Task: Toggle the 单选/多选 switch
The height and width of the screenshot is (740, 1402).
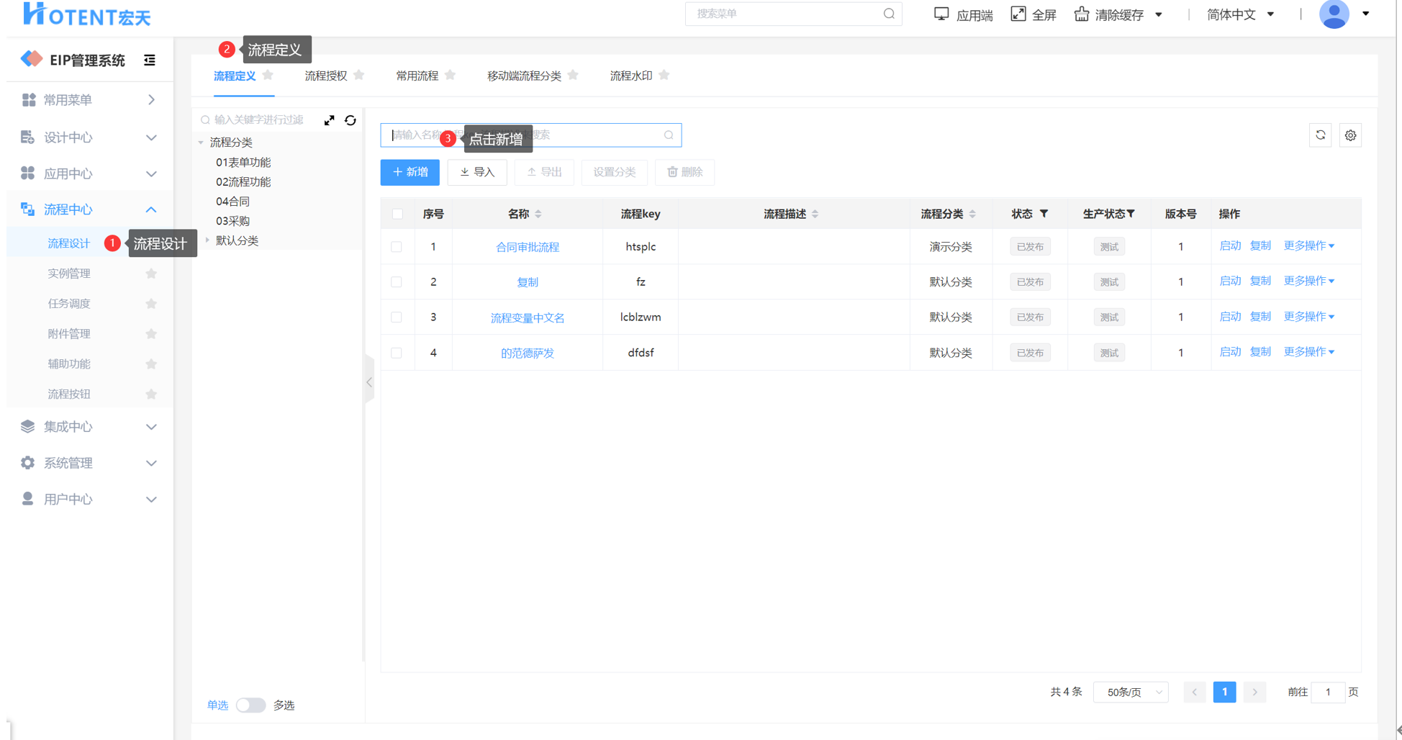Action: pyautogui.click(x=250, y=705)
